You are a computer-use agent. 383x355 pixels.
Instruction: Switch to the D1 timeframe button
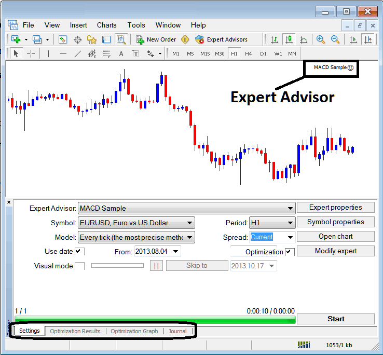click(x=263, y=53)
